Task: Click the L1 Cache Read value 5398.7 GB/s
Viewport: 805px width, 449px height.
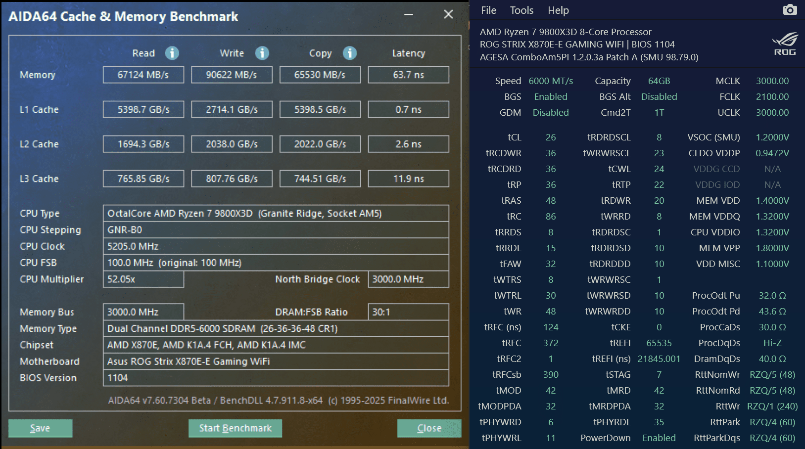Action: click(143, 109)
